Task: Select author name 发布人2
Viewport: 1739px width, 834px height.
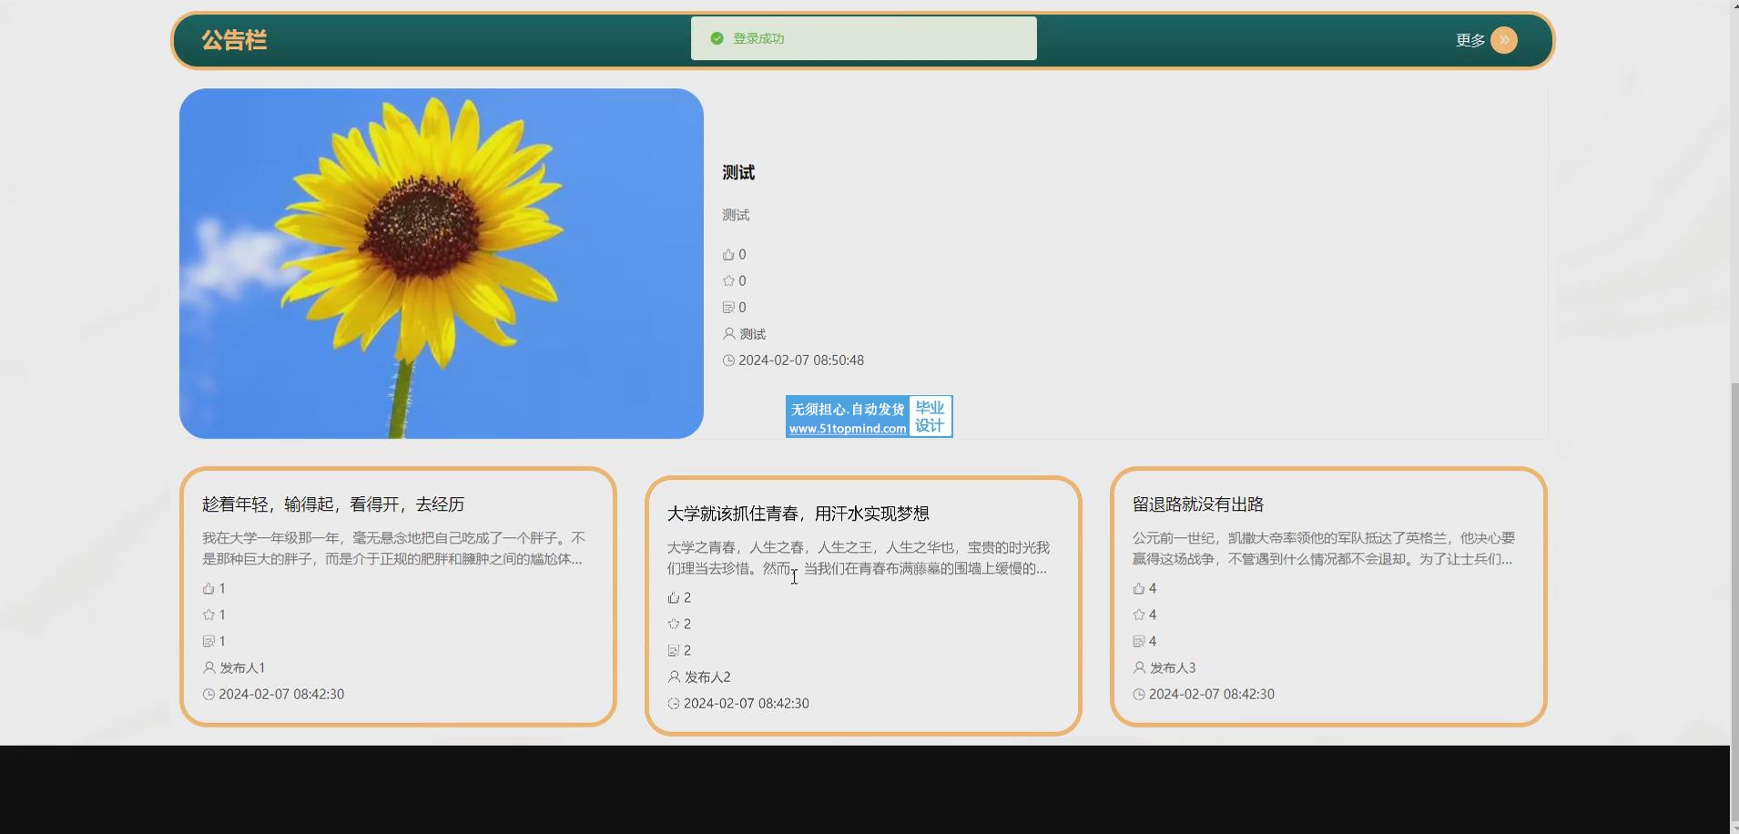Action: click(707, 677)
